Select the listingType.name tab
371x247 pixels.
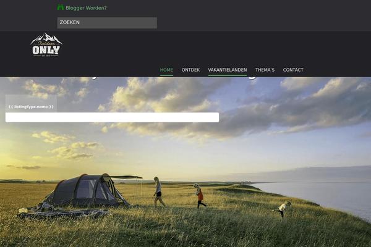tap(31, 104)
